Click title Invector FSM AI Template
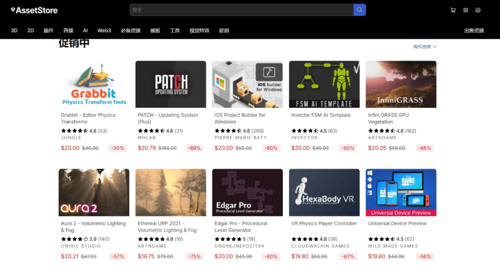The height and width of the screenshot is (266, 500). tap(321, 115)
